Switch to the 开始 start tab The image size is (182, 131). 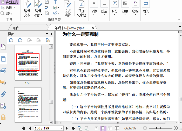(16, 28)
